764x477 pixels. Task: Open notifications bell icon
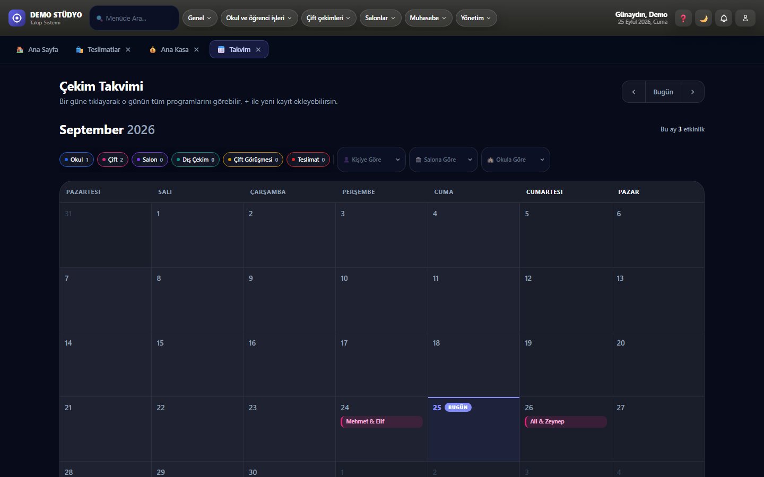724,18
